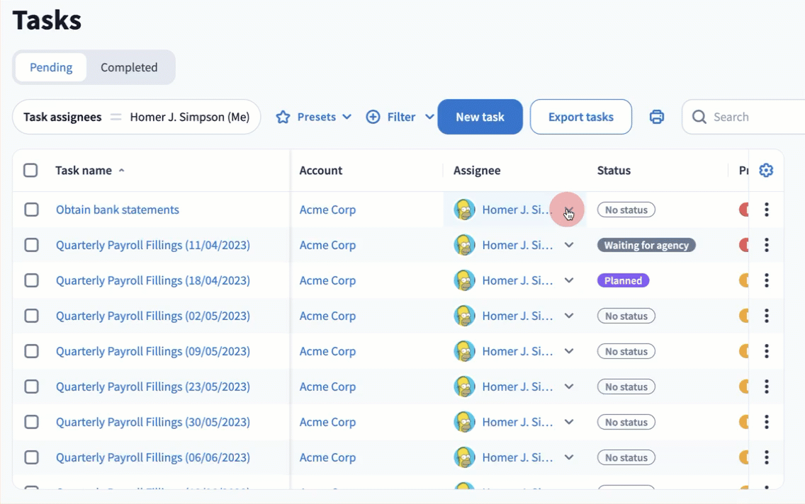
Task: Click Homer avatar in Waiting for agency row
Action: point(464,245)
